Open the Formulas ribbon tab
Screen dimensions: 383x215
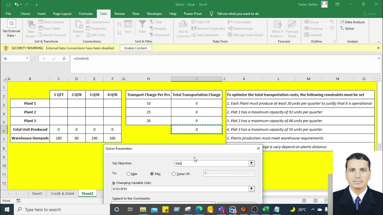[86, 14]
